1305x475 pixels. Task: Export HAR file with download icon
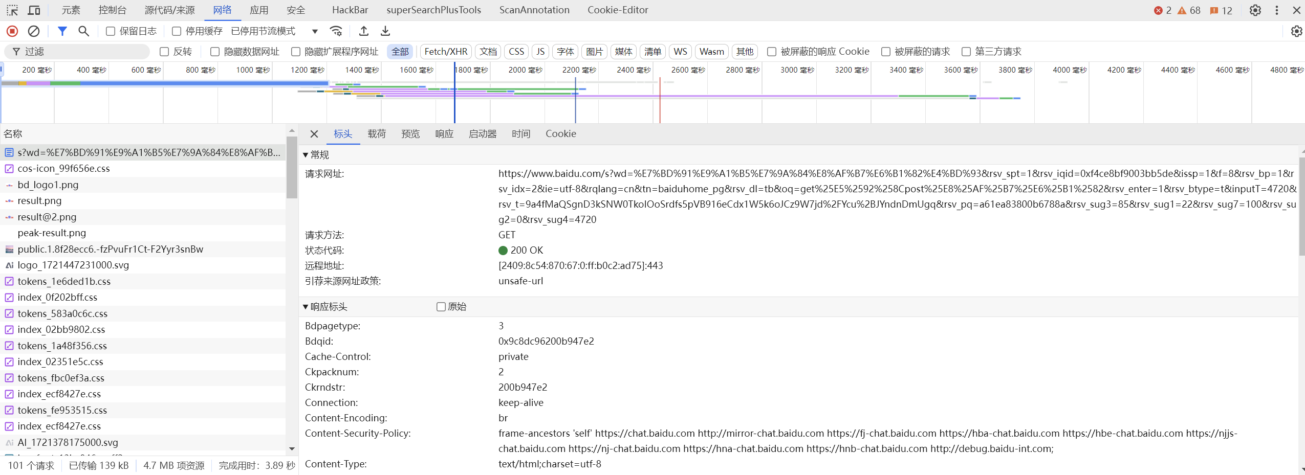click(385, 31)
